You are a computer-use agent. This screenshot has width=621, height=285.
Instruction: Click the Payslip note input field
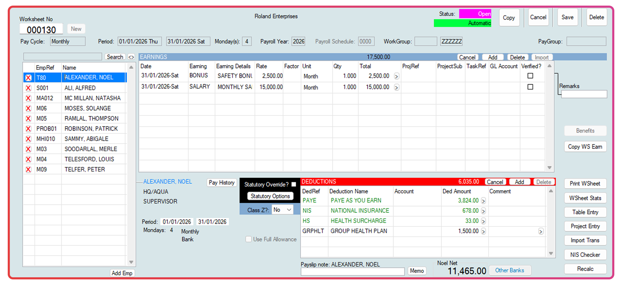coord(353,271)
